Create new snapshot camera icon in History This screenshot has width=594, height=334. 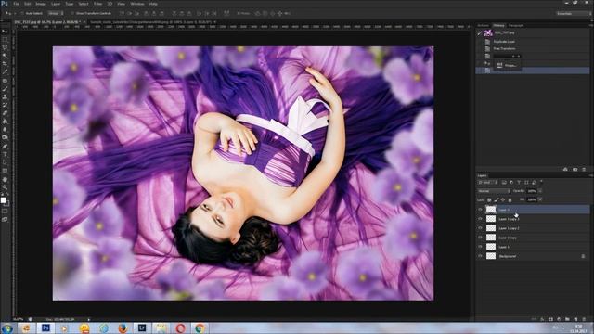575,169
